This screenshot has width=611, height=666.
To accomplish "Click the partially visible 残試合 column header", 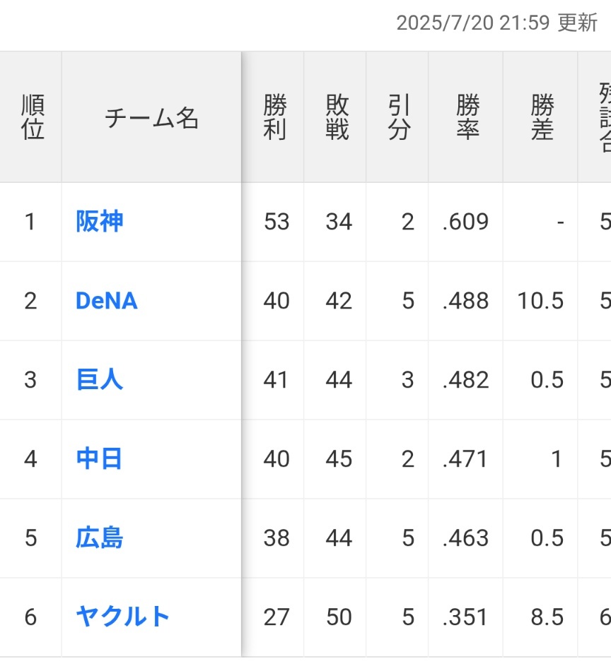I will pyautogui.click(x=605, y=117).
